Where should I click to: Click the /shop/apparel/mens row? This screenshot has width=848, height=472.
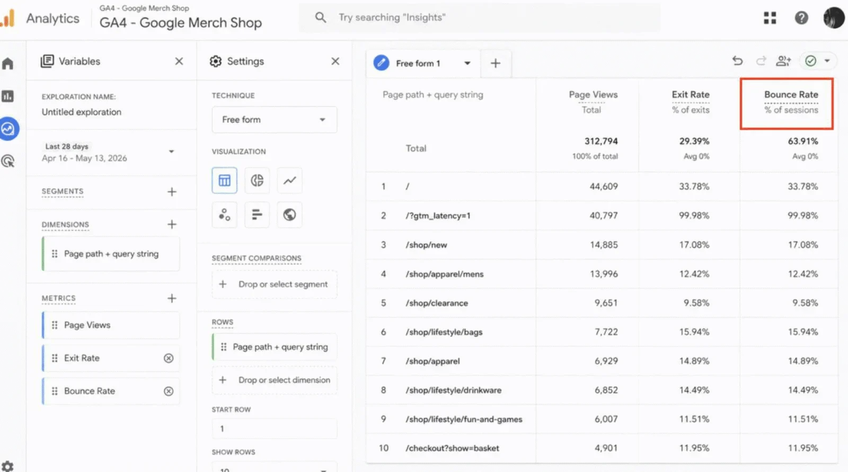coord(602,274)
